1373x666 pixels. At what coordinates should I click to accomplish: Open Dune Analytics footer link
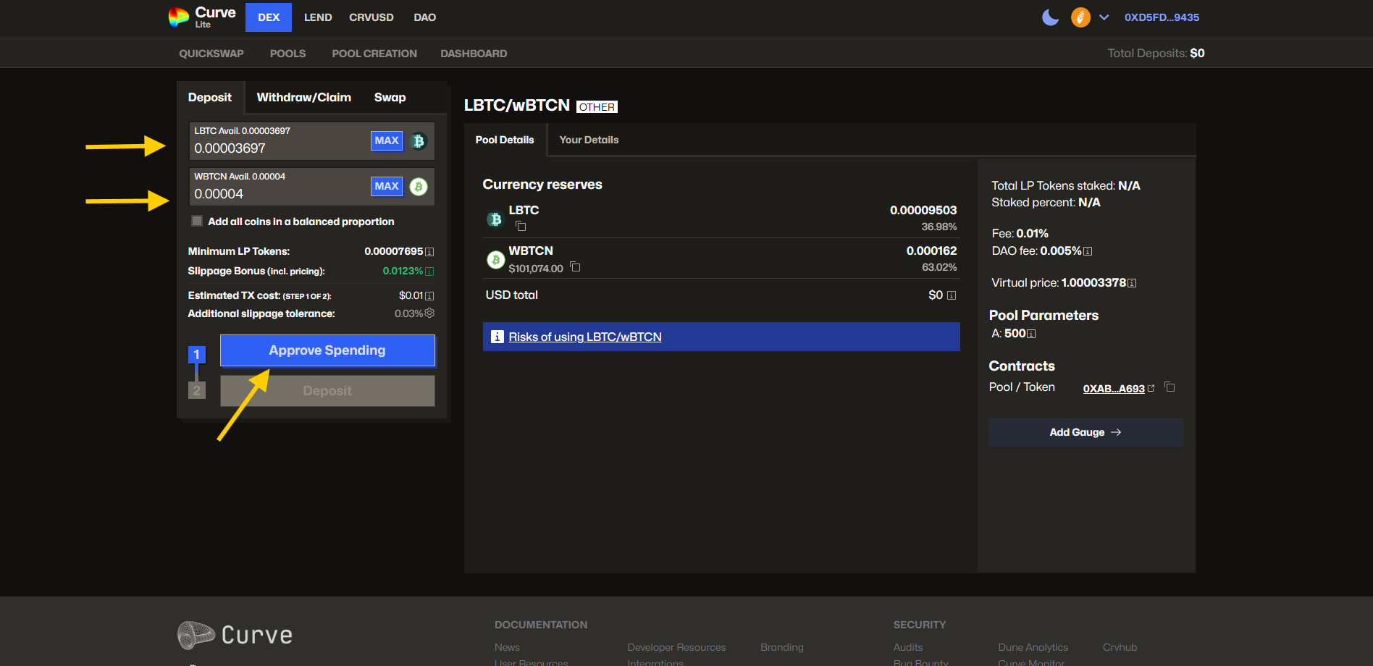[1033, 647]
